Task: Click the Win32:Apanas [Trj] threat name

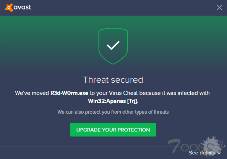Action: [113, 101]
